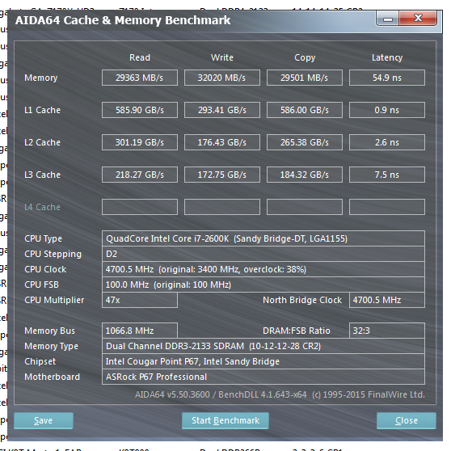The image size is (451, 451).
Task: Click the empty L4 Cache Latency field
Action: point(387,207)
